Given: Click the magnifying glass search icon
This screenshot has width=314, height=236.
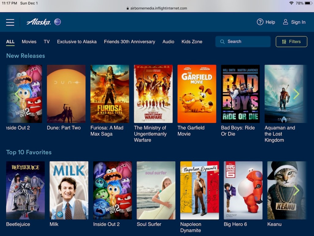Looking at the screenshot, I should point(222,41).
